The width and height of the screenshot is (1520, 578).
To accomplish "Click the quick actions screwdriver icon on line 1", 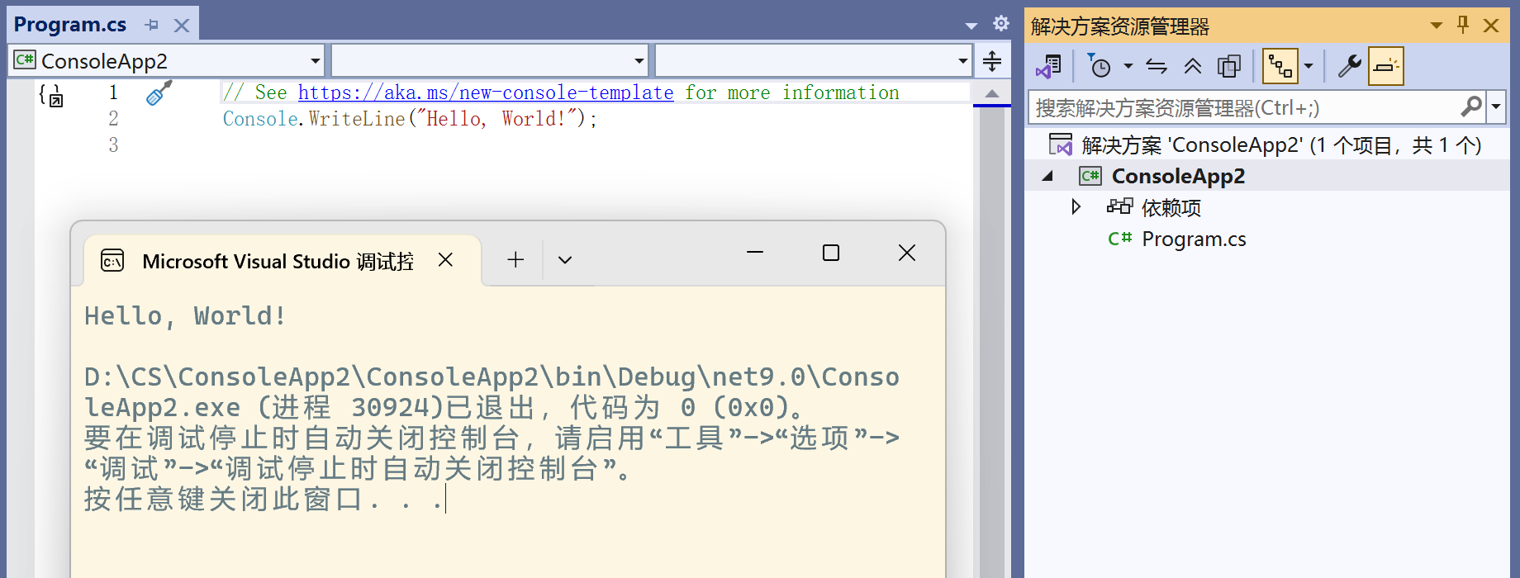I will (x=159, y=92).
